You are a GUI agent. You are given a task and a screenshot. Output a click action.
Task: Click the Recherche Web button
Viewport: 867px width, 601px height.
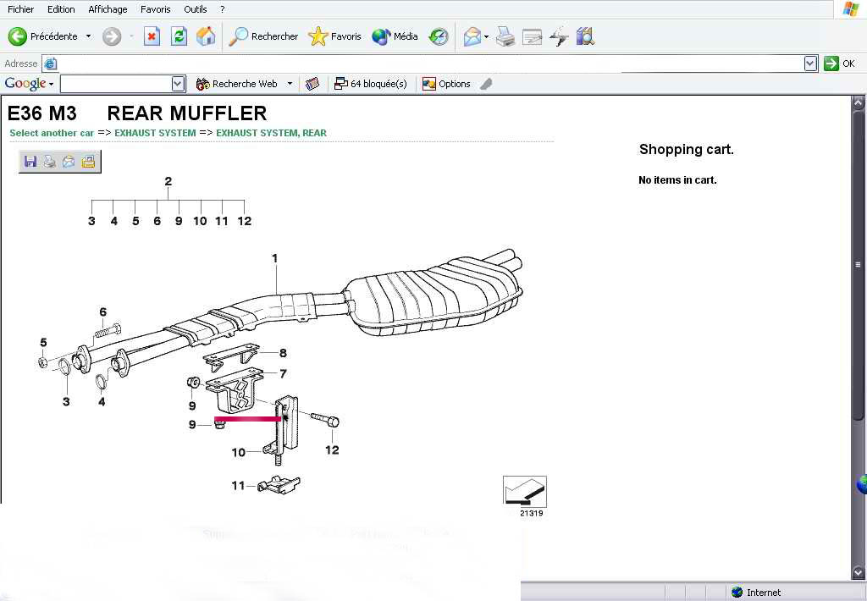pyautogui.click(x=237, y=84)
